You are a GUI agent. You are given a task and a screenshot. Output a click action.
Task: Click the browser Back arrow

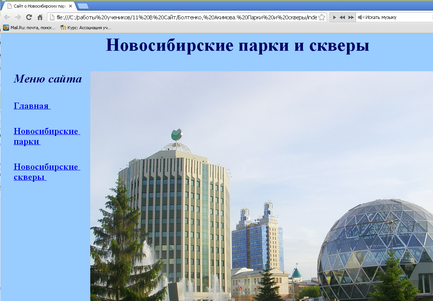pos(7,17)
